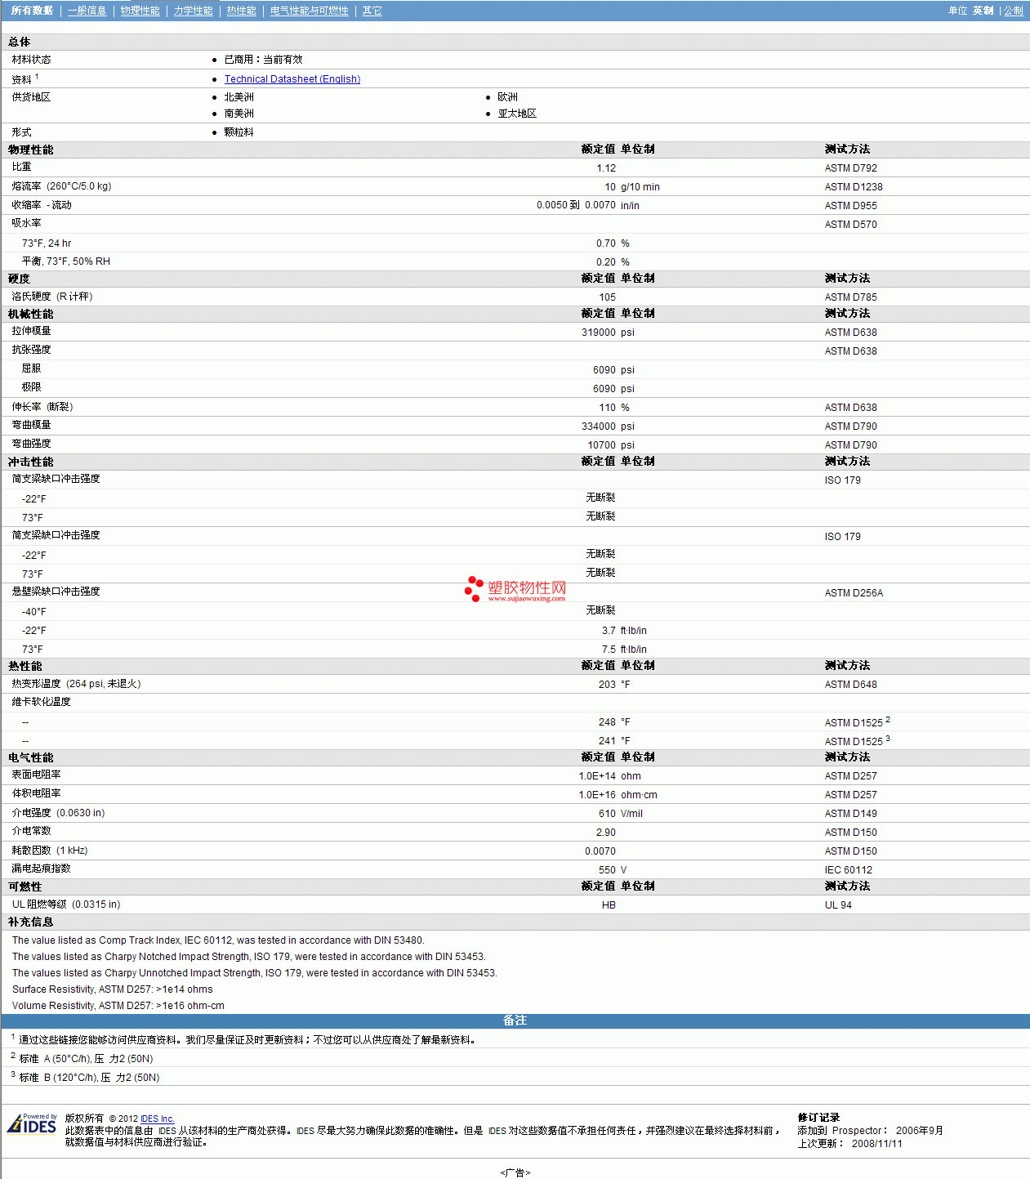Click the 洛氏硬度 (R 计秤) label
Screen dimensions: 1030x1179
pos(52,297)
